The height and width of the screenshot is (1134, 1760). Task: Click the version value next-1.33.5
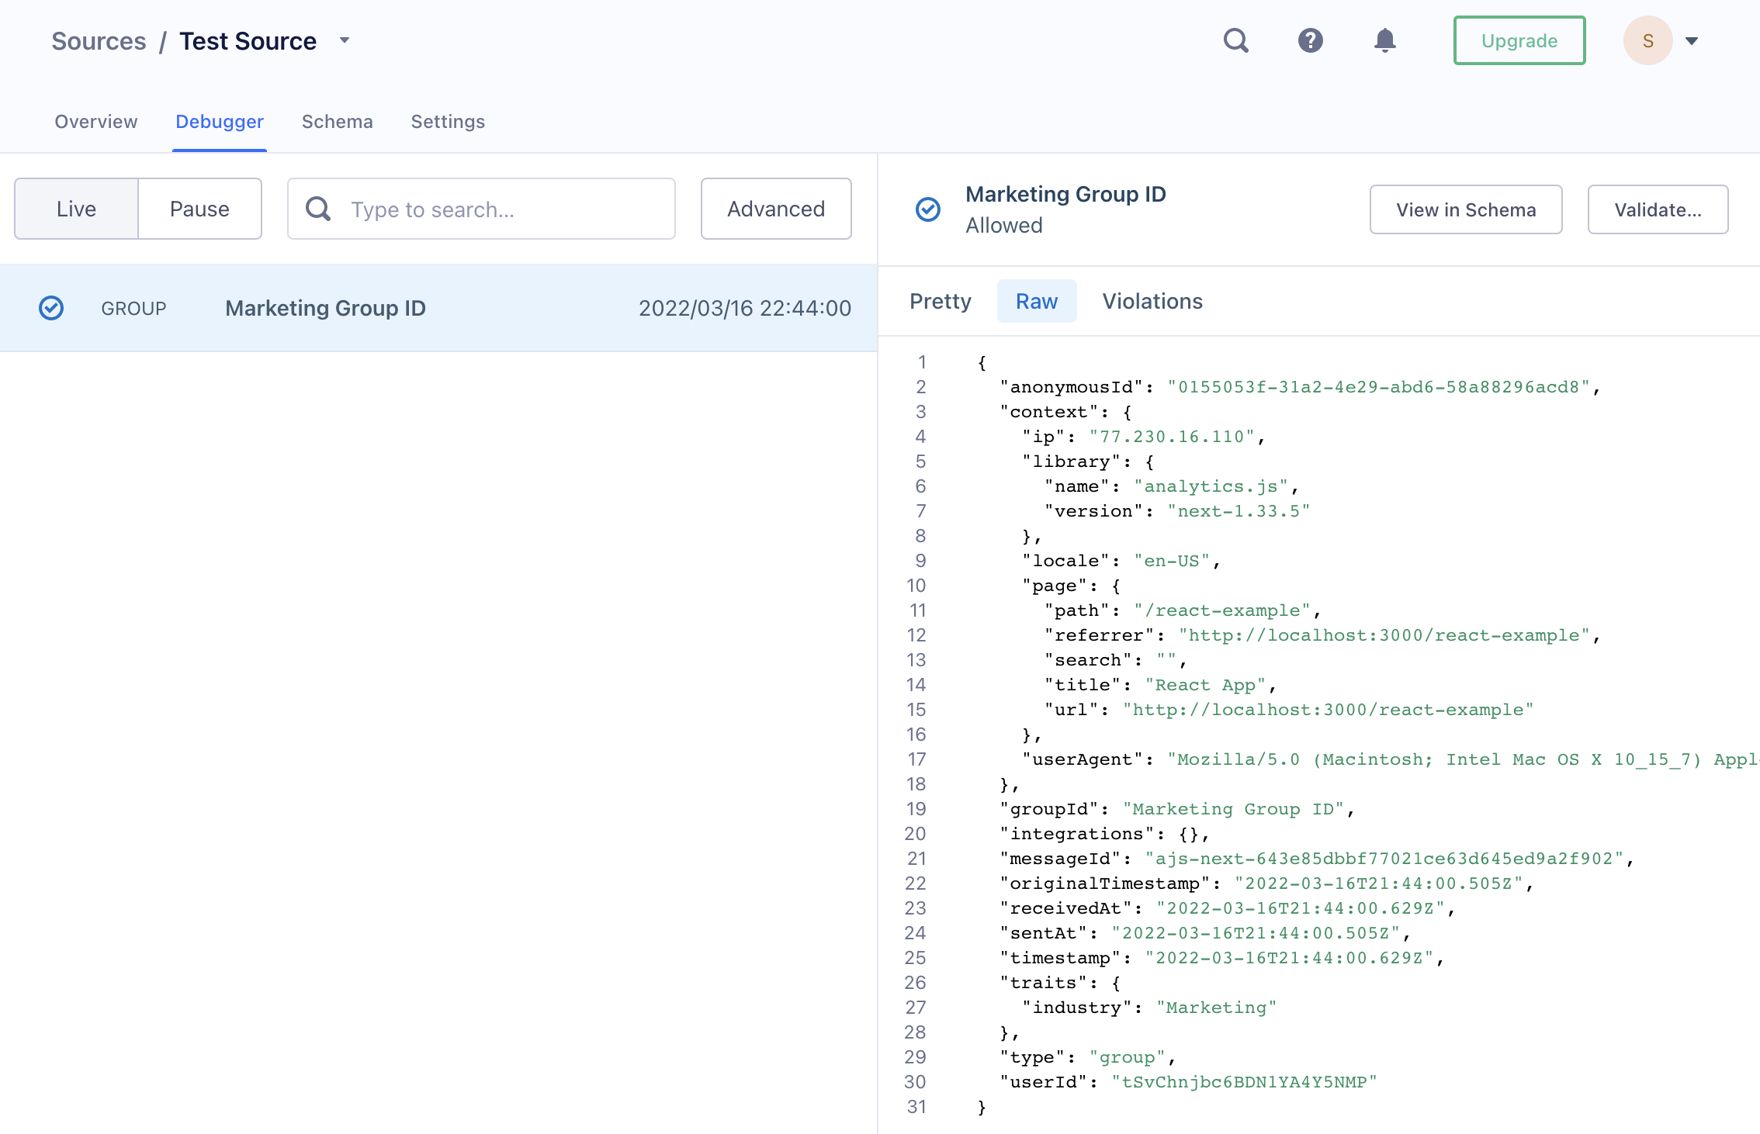[x=1239, y=511]
